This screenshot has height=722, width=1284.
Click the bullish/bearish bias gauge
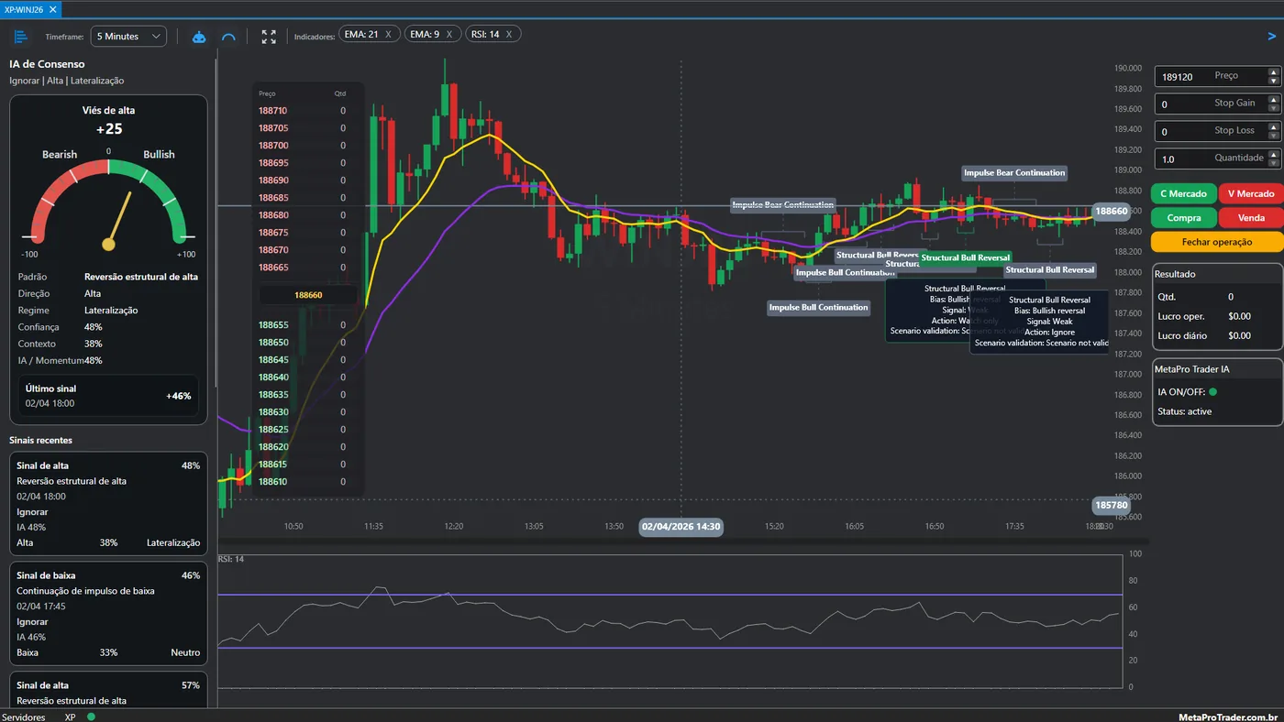coord(108,203)
